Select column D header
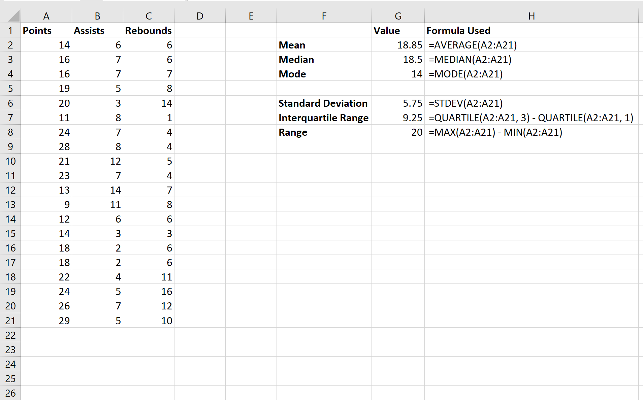This screenshot has height=400, width=643. click(200, 15)
